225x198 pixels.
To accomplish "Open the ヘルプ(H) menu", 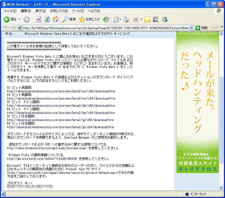I will [x=94, y=11].
